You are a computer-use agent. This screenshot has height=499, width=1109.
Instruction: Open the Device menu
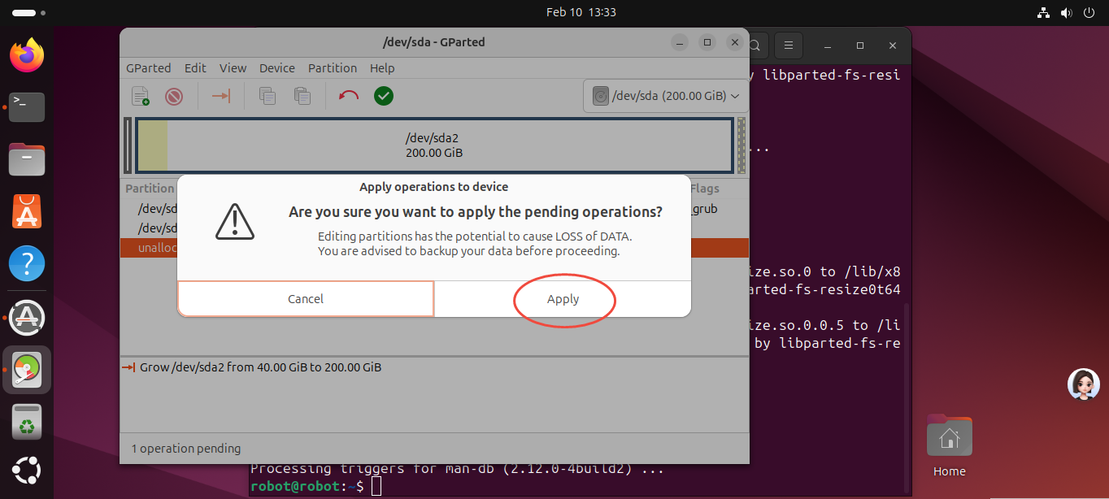pyautogui.click(x=277, y=68)
